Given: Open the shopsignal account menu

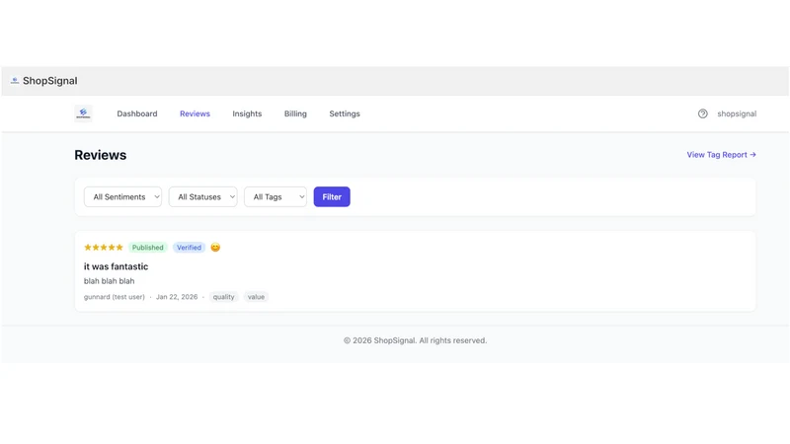Looking at the screenshot, I should [x=737, y=113].
